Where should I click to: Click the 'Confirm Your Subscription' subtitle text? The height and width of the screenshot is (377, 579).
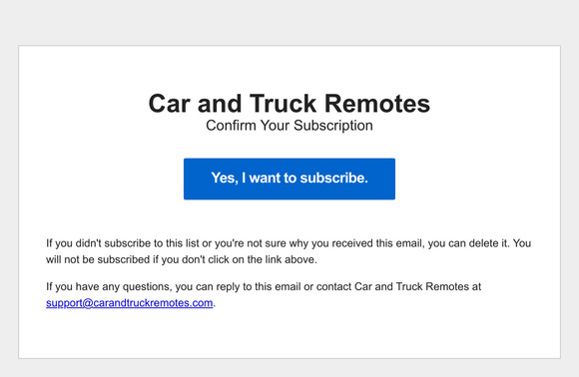[289, 126]
